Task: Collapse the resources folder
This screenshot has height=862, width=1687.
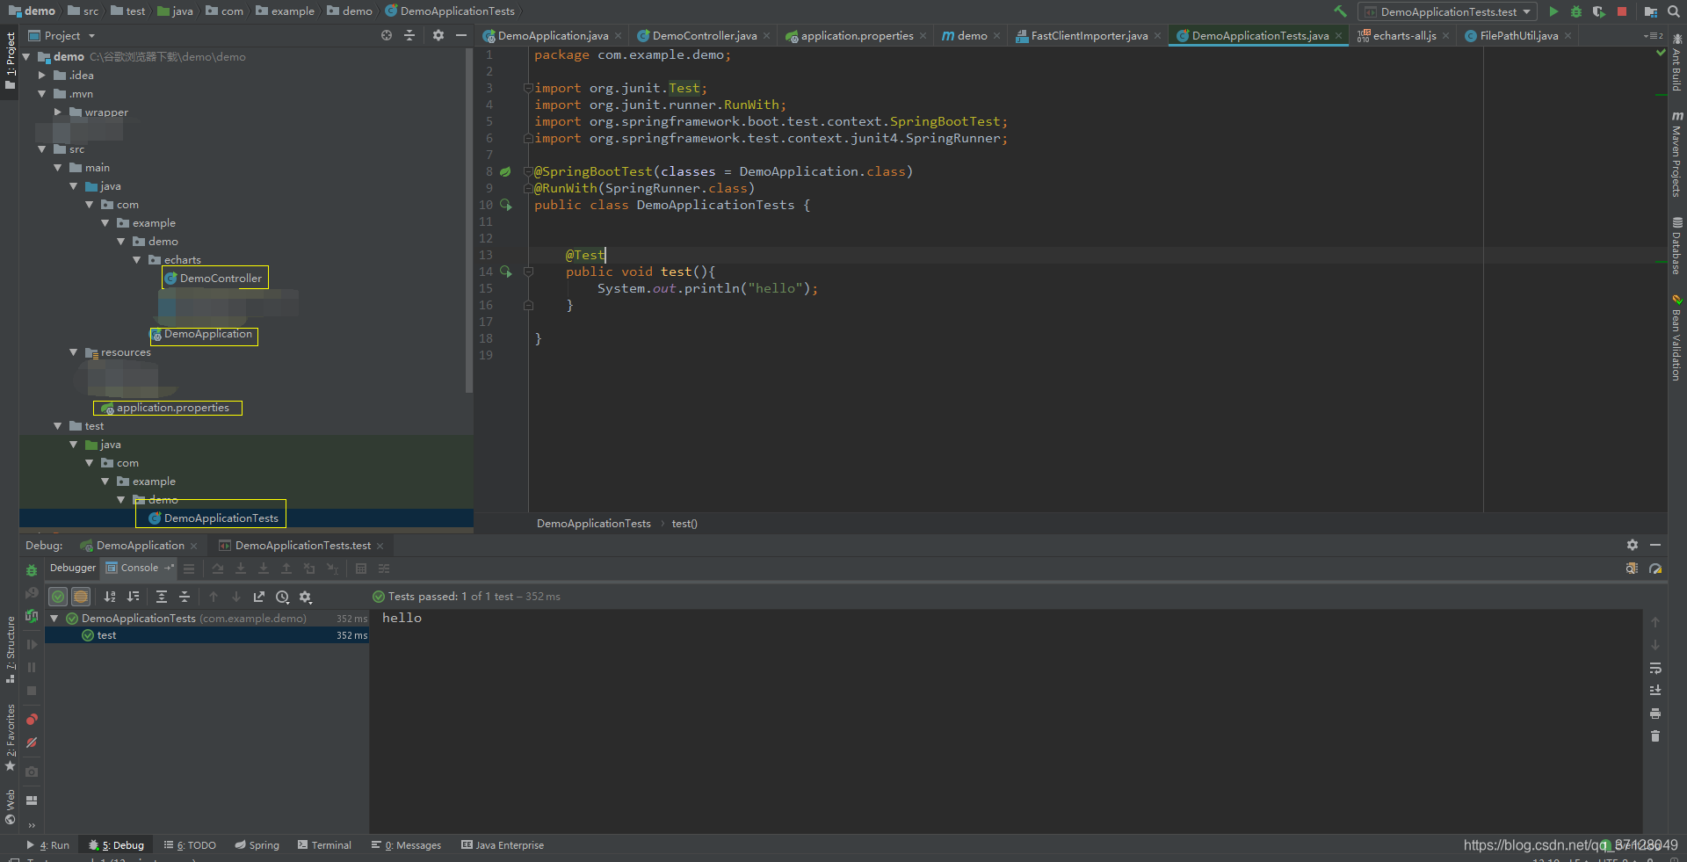Action: [73, 352]
